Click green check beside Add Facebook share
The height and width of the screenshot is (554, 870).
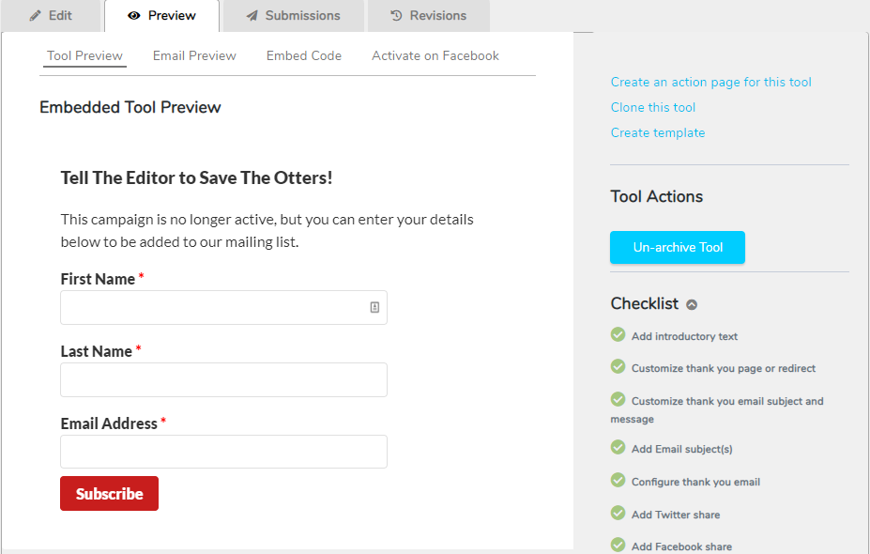coord(618,545)
